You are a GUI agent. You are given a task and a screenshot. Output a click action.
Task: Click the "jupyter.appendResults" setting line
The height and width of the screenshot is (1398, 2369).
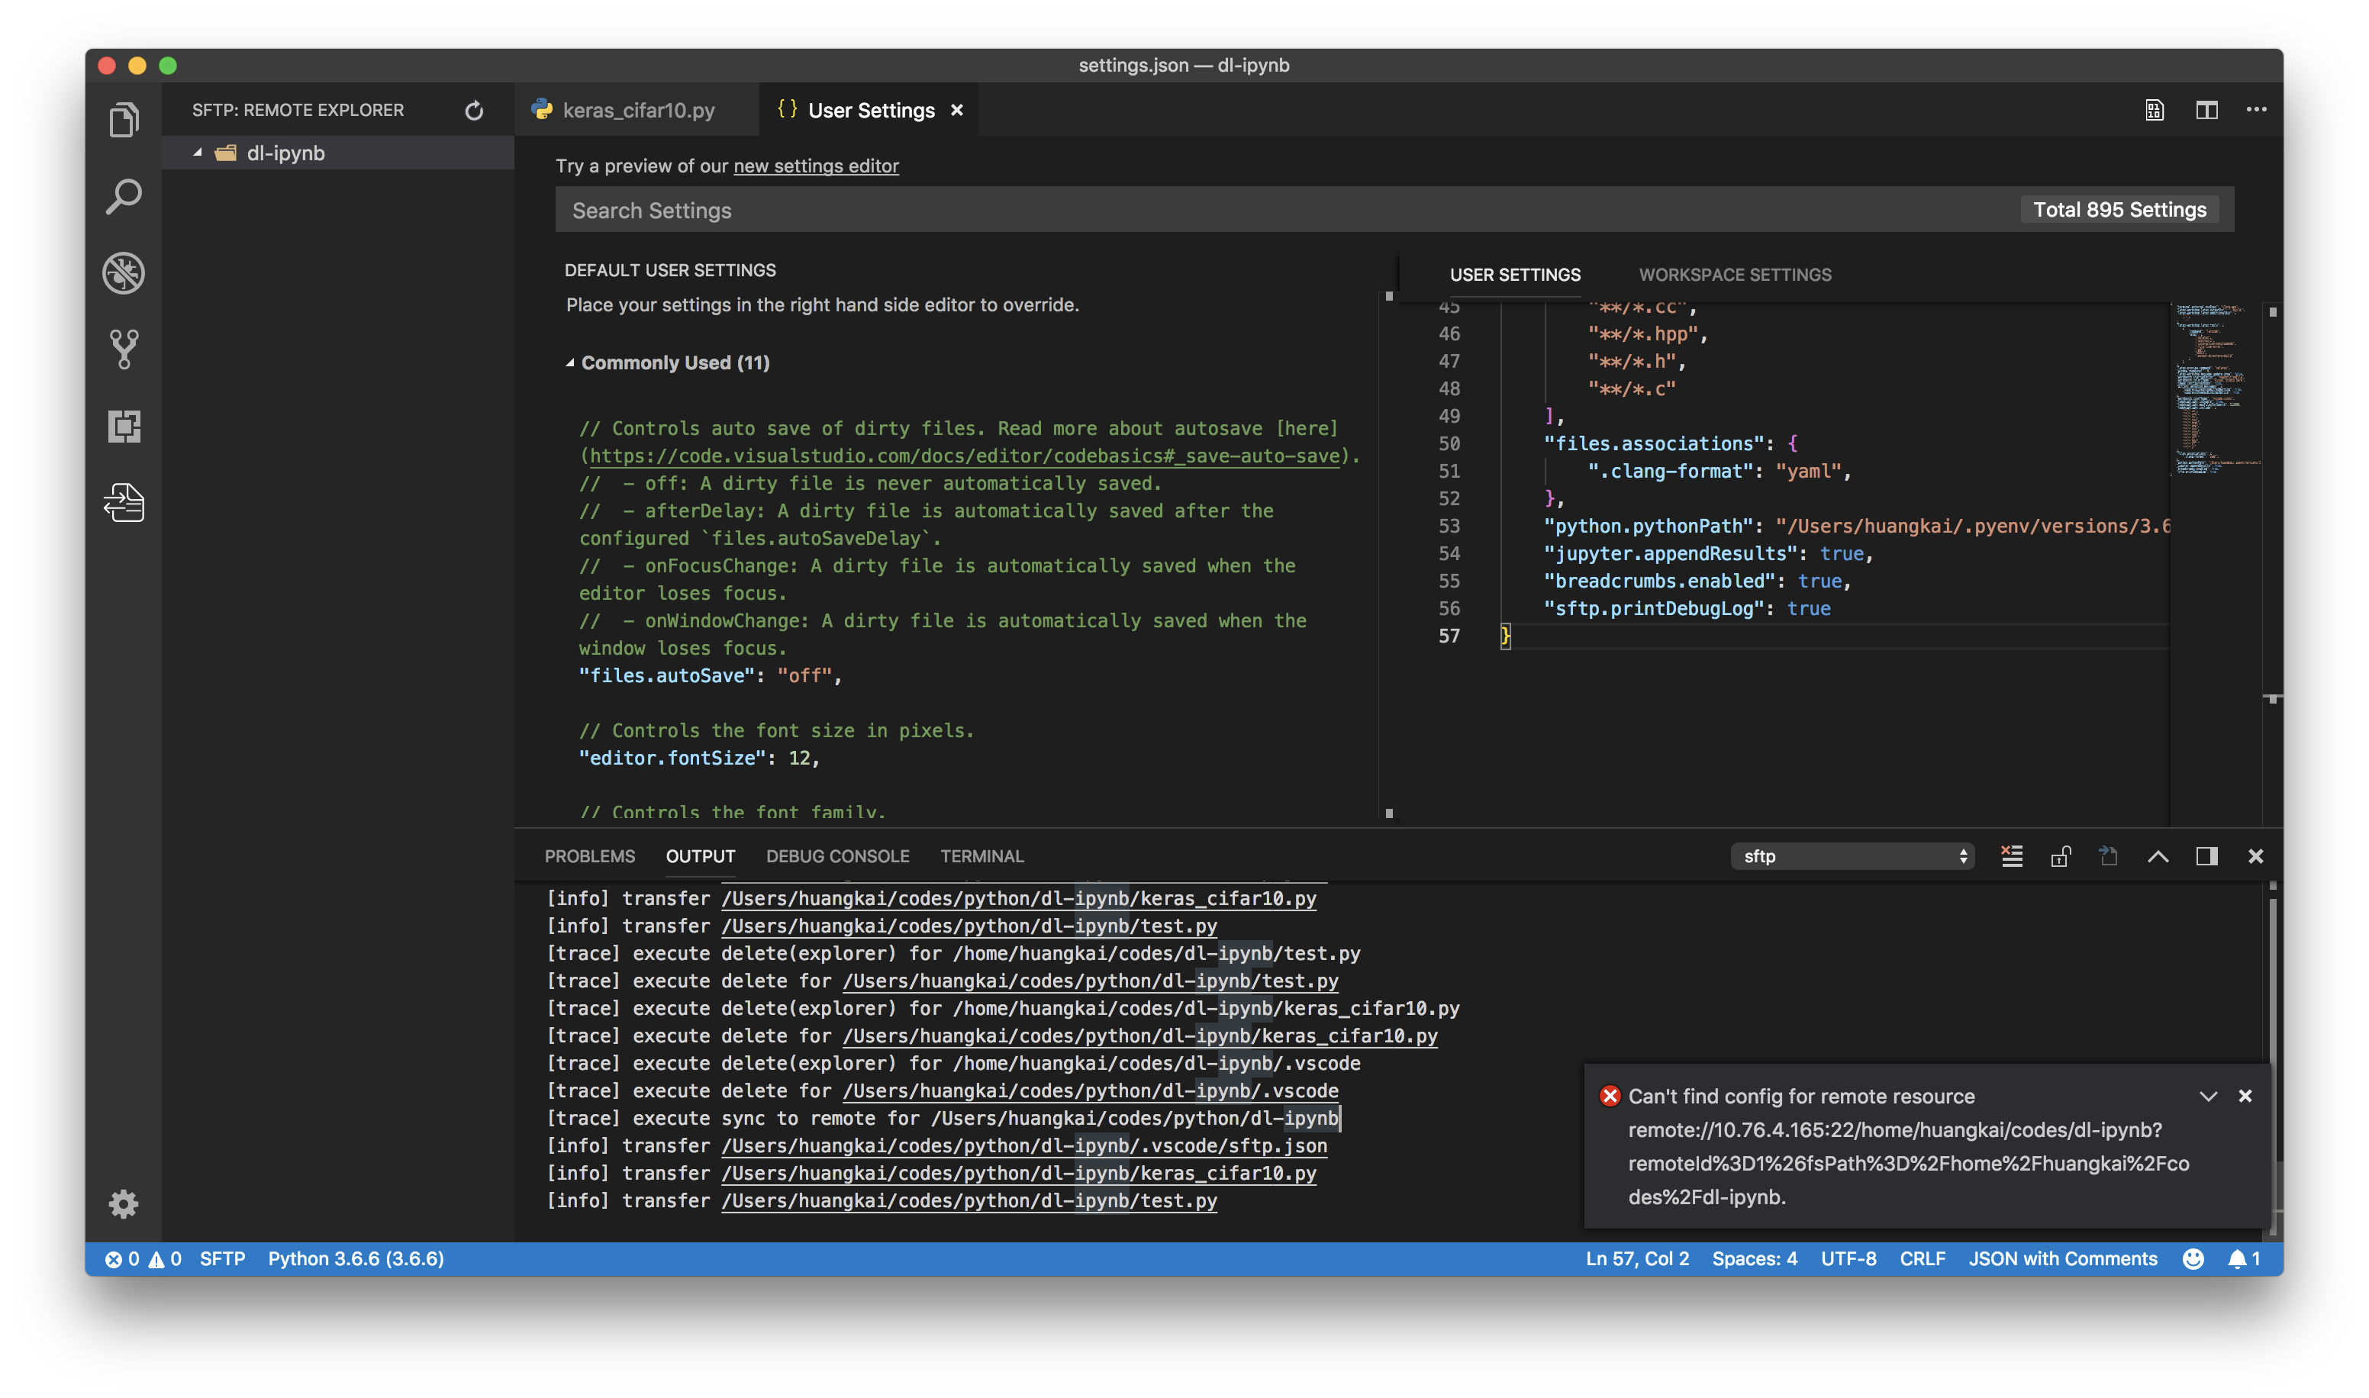[x=1708, y=554]
